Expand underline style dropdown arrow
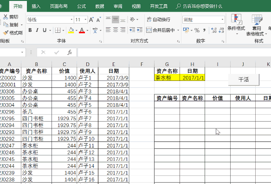Viewport: 271px width, 184px height. click(50, 31)
